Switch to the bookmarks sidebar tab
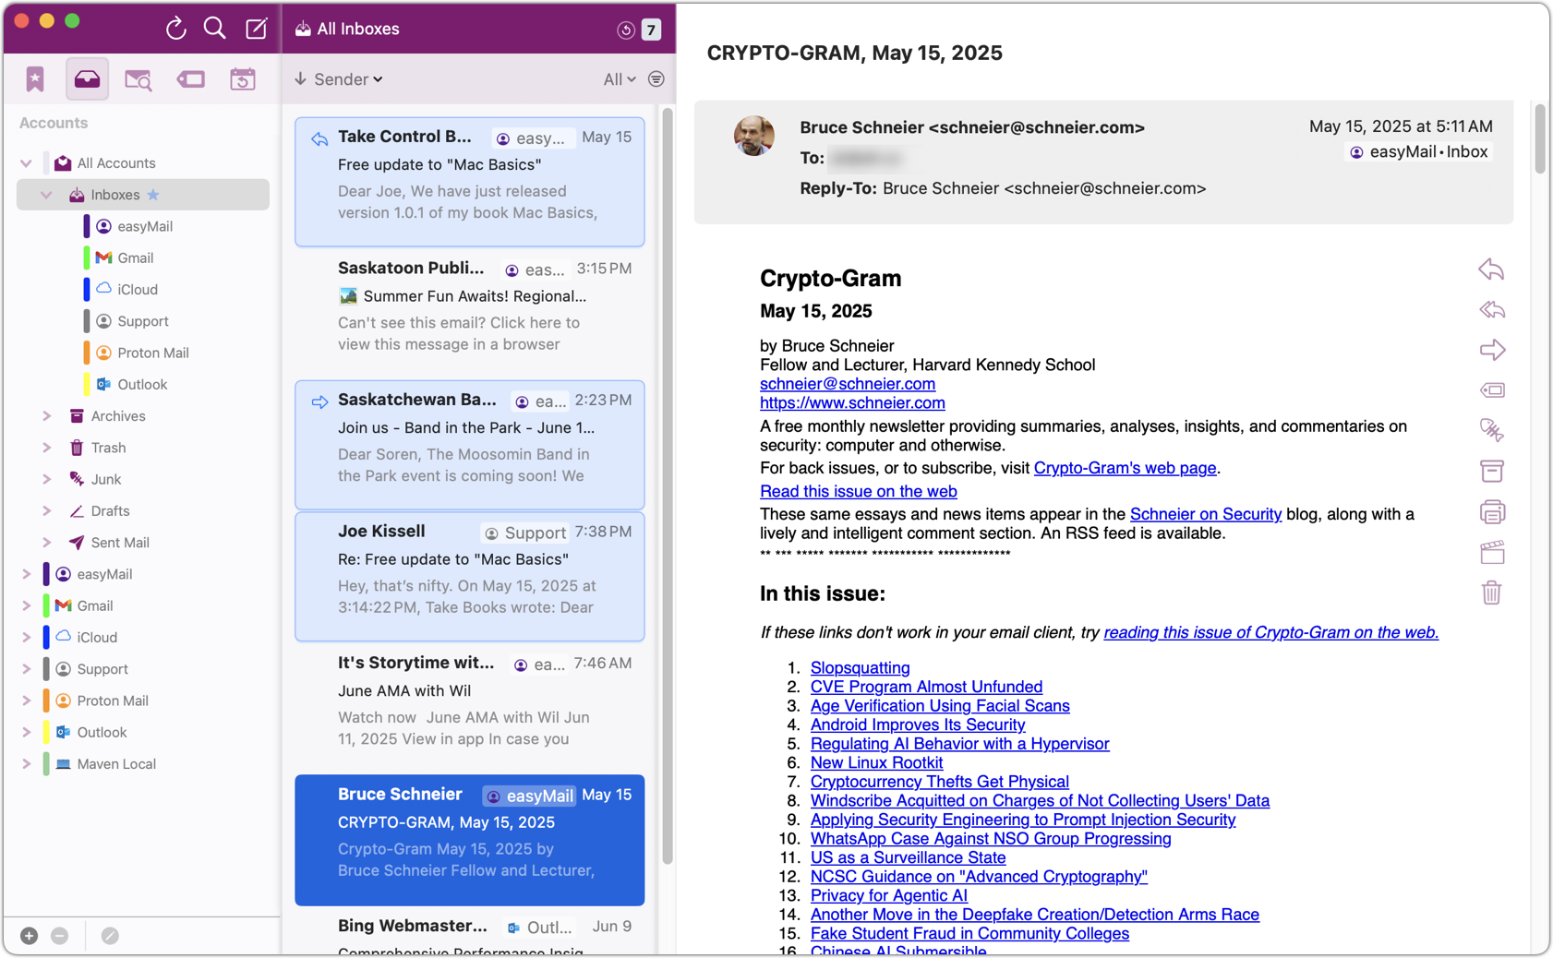This screenshot has height=958, width=1553. (35, 79)
